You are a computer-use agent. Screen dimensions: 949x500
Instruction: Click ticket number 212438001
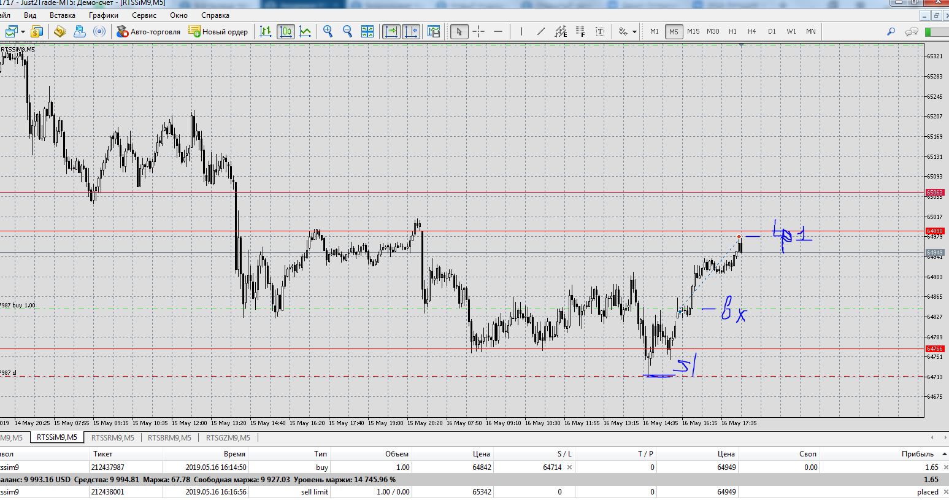pyautogui.click(x=108, y=492)
